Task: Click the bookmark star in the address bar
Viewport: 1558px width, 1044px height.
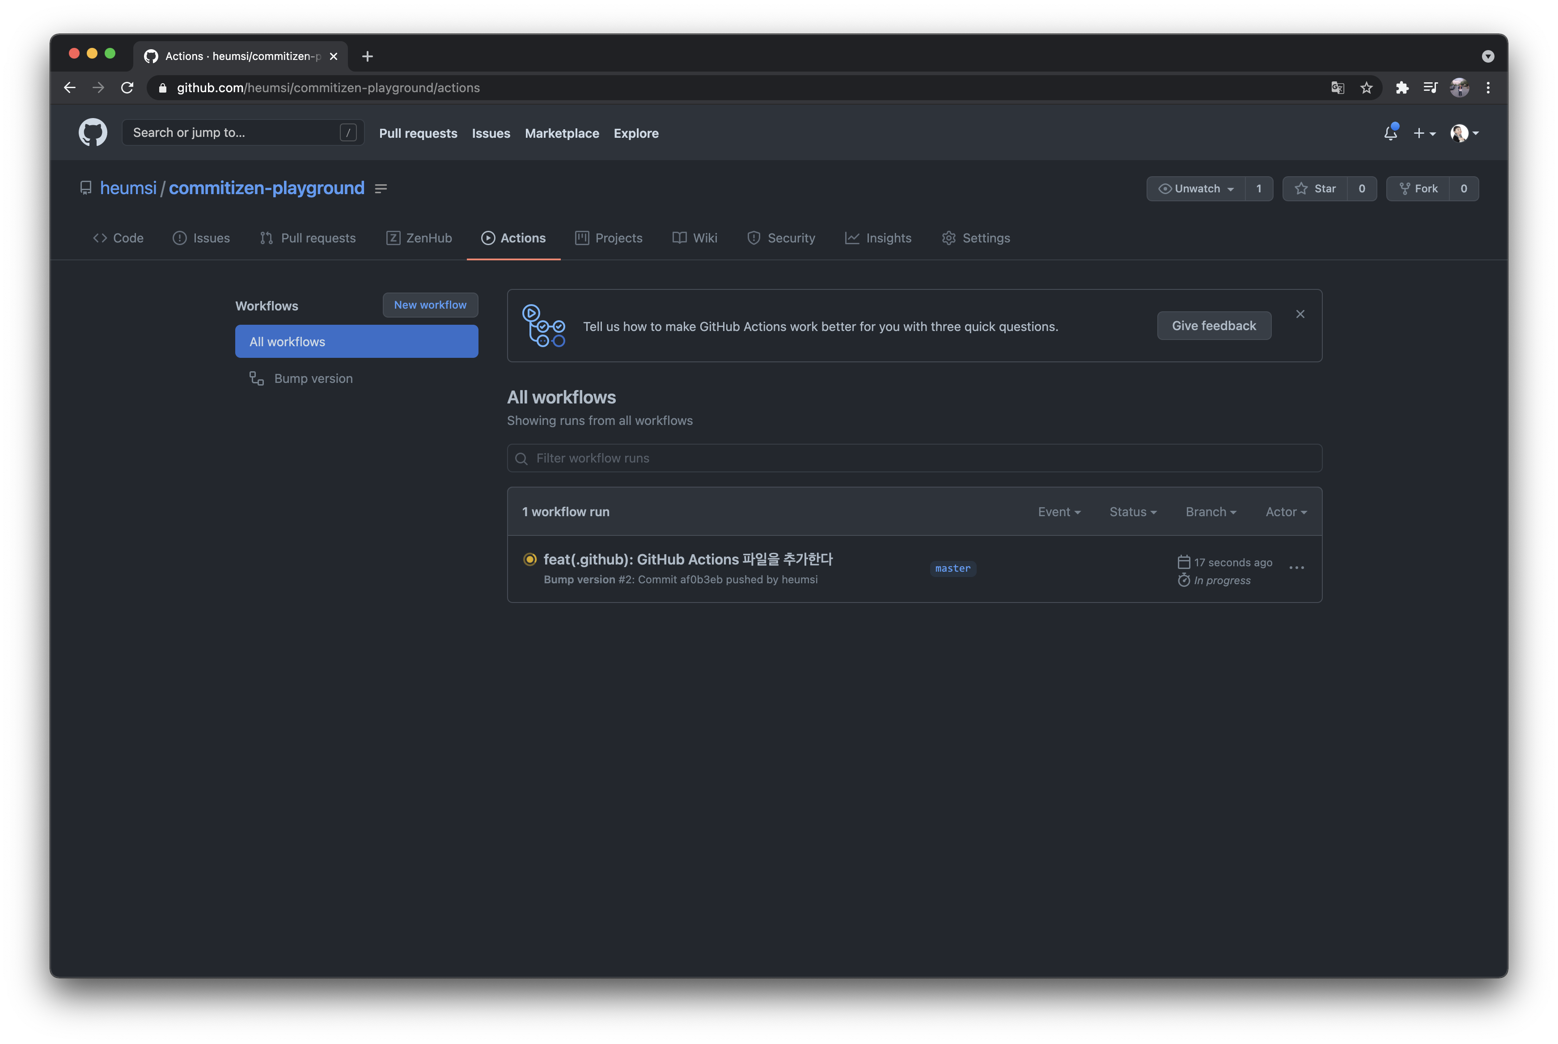Action: 1366,88
